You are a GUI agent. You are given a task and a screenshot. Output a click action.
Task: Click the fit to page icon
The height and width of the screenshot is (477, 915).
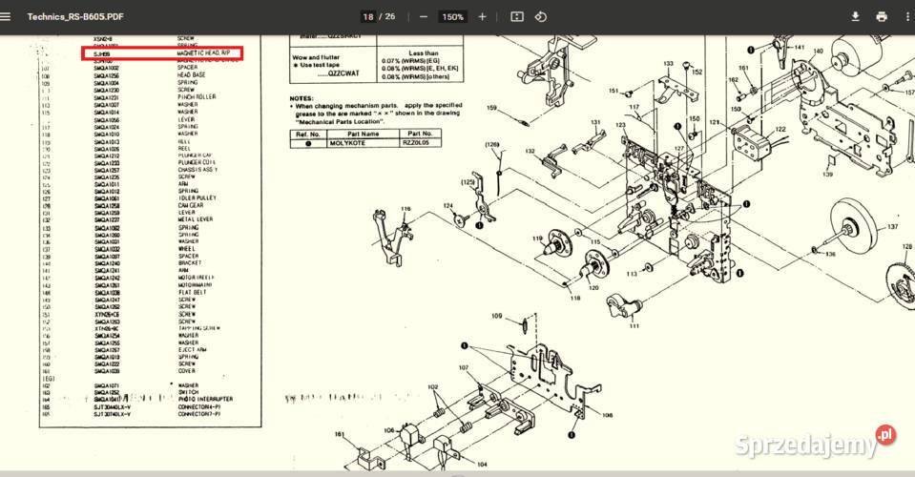tap(517, 17)
